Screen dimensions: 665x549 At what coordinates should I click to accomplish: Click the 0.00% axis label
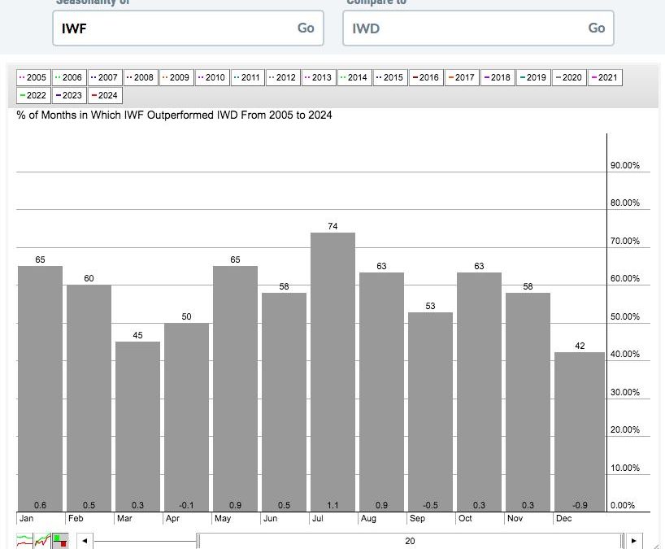click(x=623, y=505)
